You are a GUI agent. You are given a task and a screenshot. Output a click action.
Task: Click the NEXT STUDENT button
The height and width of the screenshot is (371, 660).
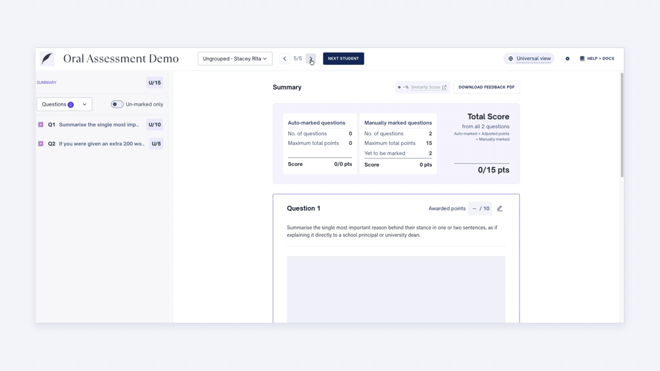[x=343, y=59]
